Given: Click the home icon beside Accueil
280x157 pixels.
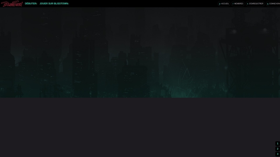Looking at the screenshot, I should pyautogui.click(x=220, y=4).
